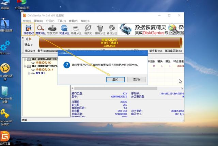This screenshot has width=218, height=146.
Task: Open the 硬盘(D) menu
Action: pos(38,21)
